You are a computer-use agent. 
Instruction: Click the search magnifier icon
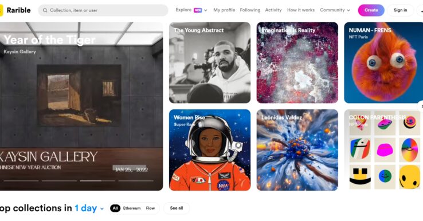45,10
